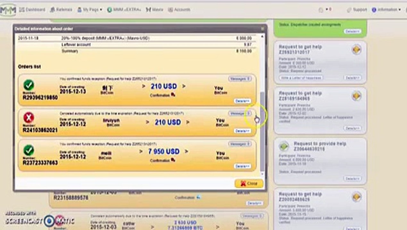
Task: Open Details of provide-help request Z30644835215
Action: click(x=353, y=179)
